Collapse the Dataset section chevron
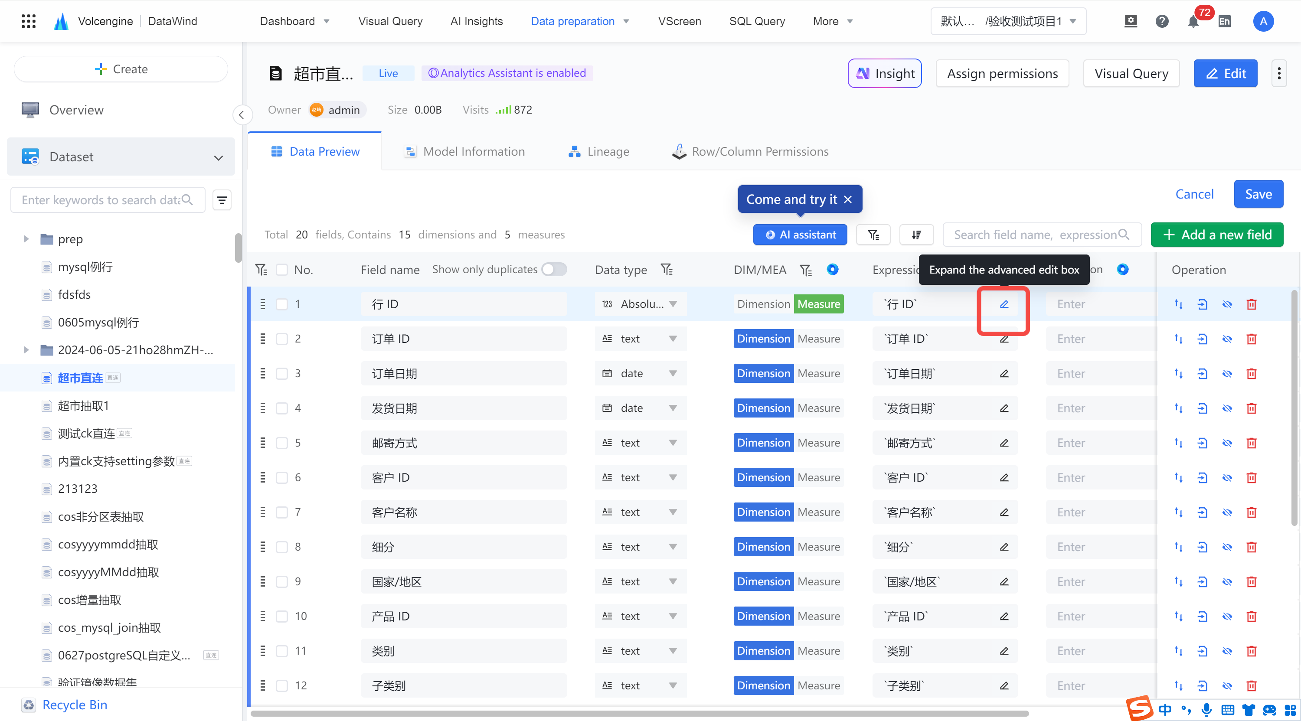Image resolution: width=1301 pixels, height=721 pixels. (218, 157)
